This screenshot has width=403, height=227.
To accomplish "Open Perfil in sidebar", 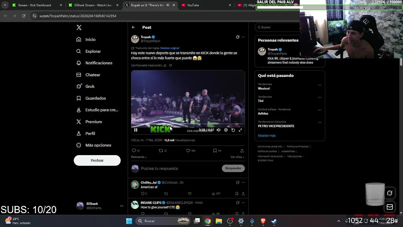I will pyautogui.click(x=86, y=133).
